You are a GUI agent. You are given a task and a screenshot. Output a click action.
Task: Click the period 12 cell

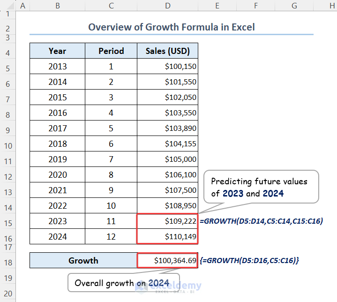111,237
